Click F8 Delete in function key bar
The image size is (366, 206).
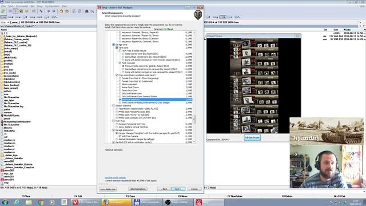(287, 196)
